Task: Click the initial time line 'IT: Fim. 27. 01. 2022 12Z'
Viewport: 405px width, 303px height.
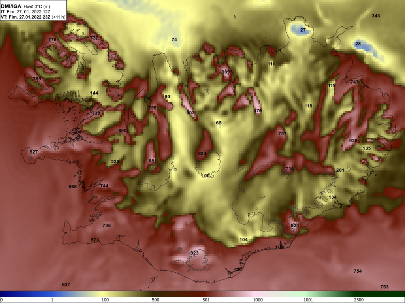Action: tap(25, 12)
